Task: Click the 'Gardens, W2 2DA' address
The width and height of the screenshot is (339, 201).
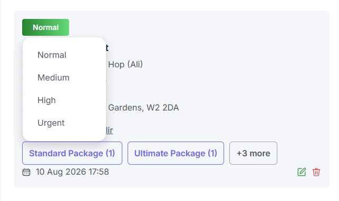Action: (x=143, y=107)
